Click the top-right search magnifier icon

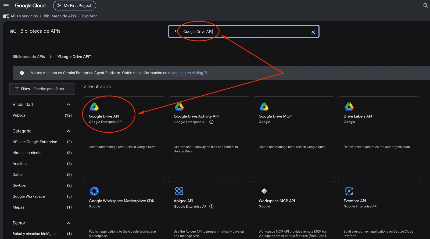tap(425, 6)
